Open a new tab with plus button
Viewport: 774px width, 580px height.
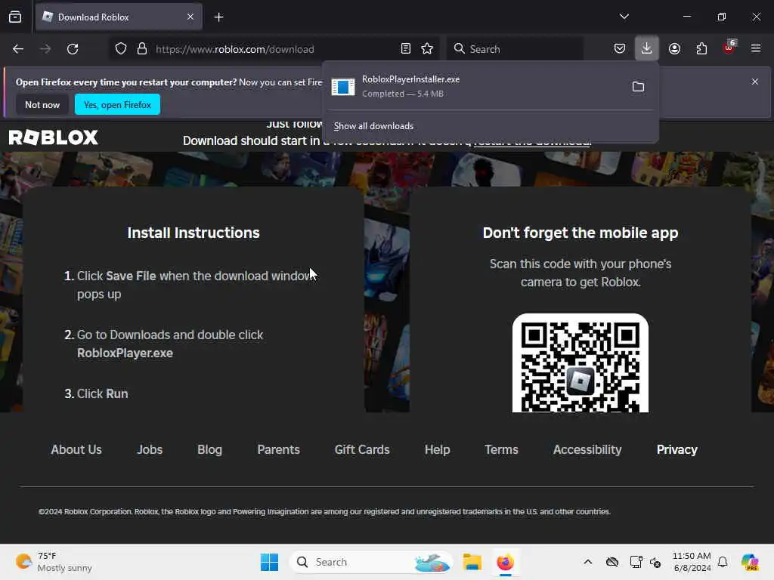(x=218, y=17)
